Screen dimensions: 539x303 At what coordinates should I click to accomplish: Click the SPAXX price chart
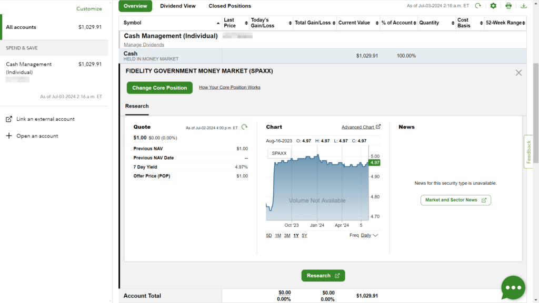coord(317,183)
